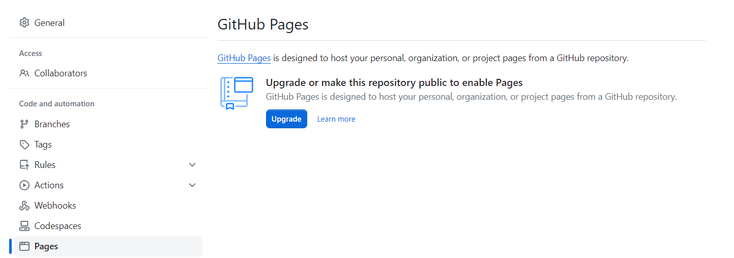Click the Rules icon in sidebar

(x=24, y=165)
